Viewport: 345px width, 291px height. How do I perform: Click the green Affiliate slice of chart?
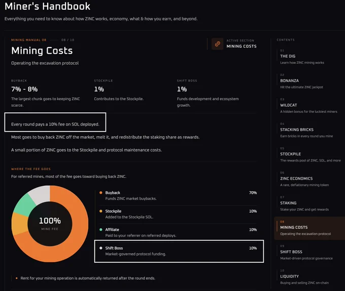[24, 205]
